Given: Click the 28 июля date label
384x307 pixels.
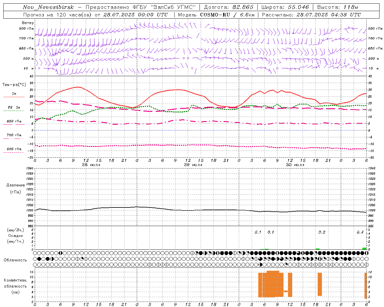Looking at the screenshot, I should tap(91, 165).
